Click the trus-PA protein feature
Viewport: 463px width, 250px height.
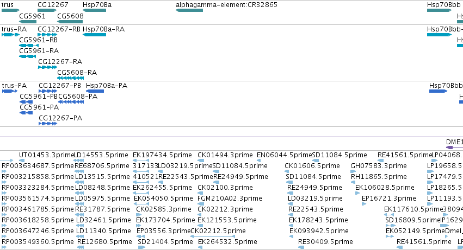(x=10, y=91)
